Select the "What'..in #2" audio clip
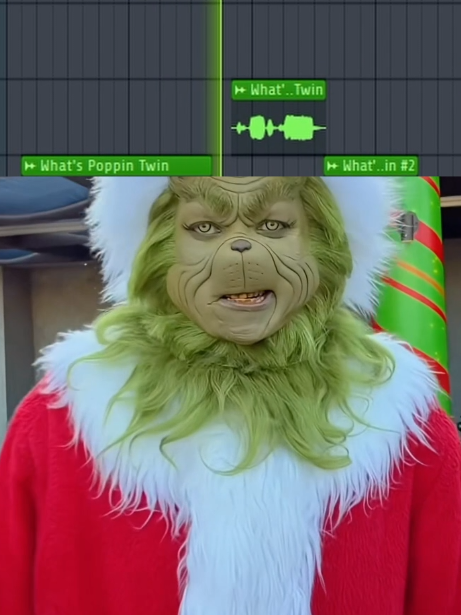The image size is (461, 615). click(371, 166)
